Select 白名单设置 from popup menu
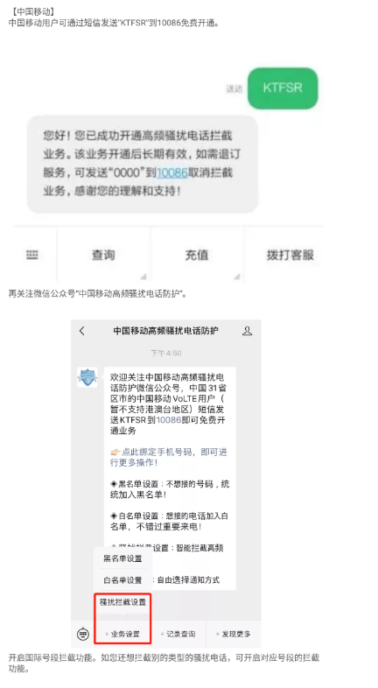This screenshot has width=378, height=688. (x=122, y=580)
